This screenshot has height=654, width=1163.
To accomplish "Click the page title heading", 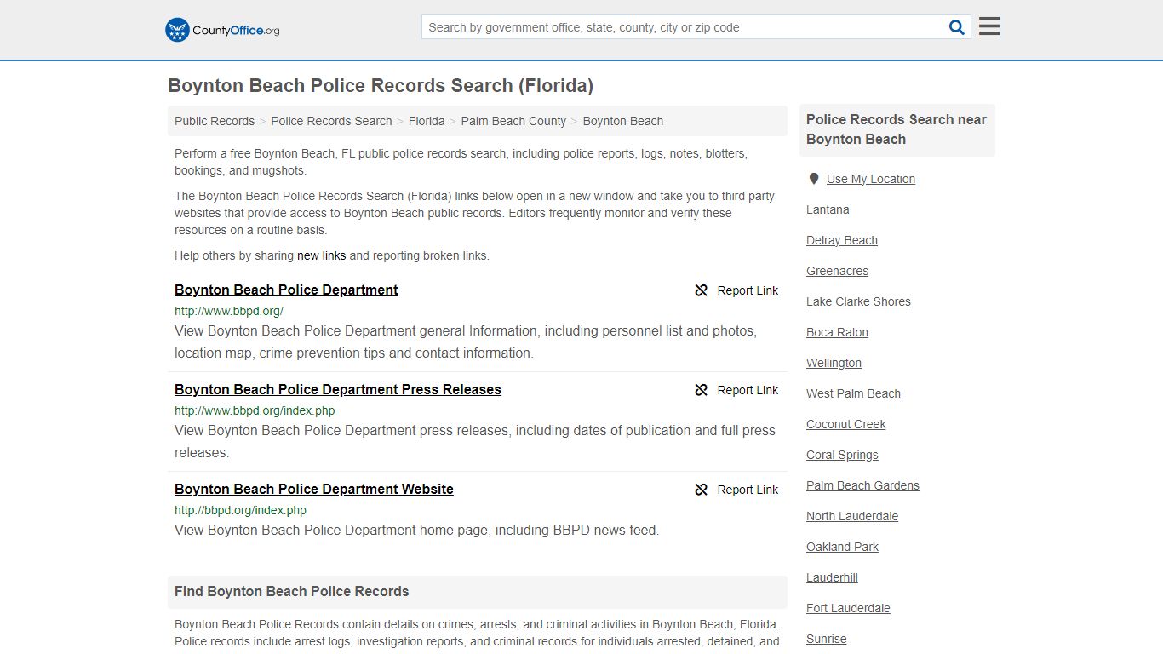I will [x=381, y=85].
